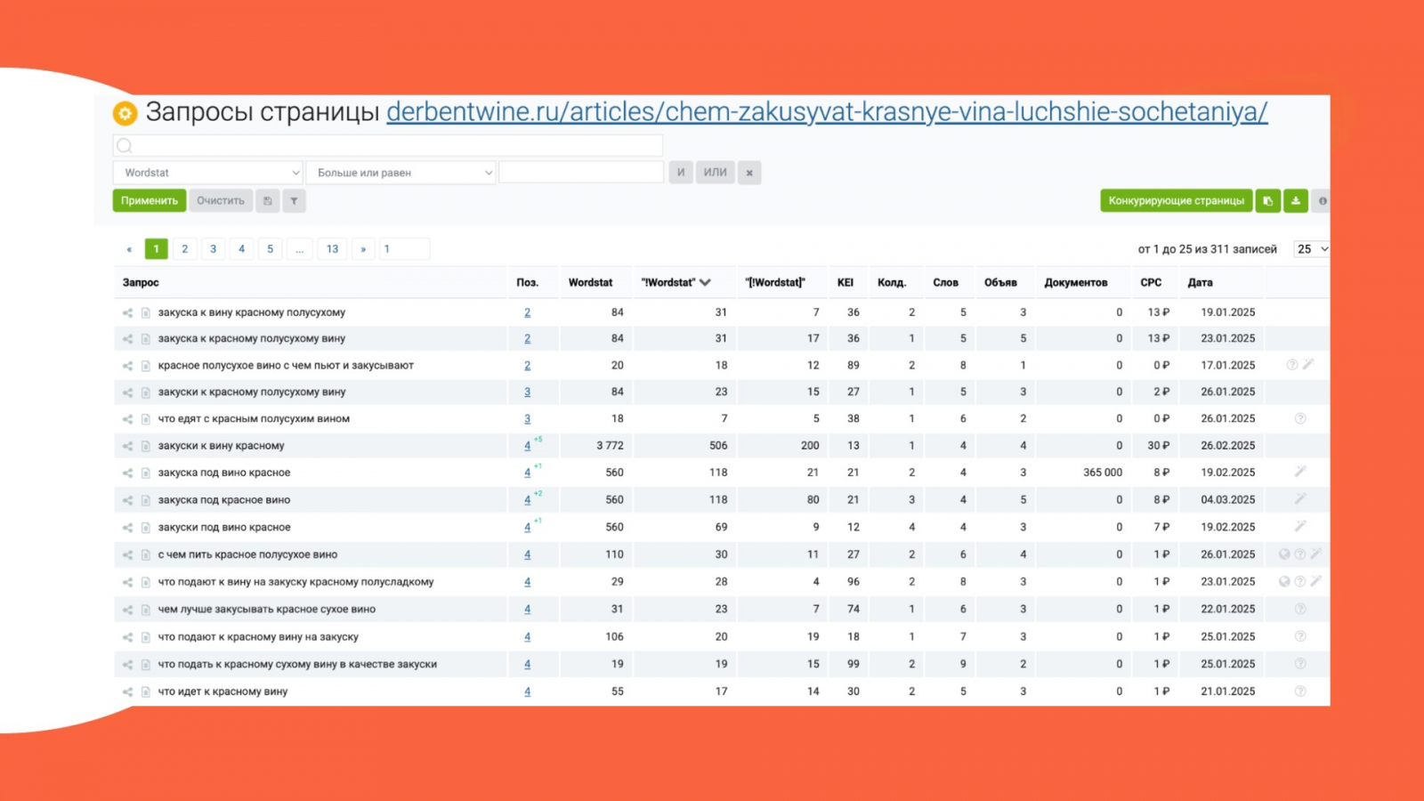Click question mark icon in 'что едят с красным полусухим вином' row

[x=1300, y=418]
